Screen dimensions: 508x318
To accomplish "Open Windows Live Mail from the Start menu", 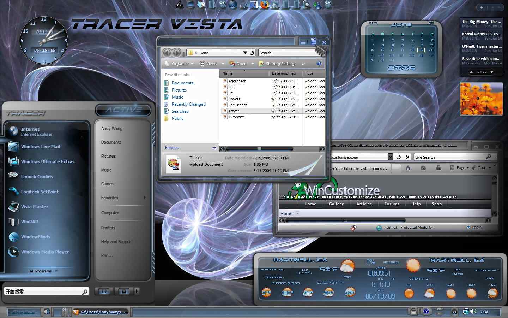I will coord(46,147).
